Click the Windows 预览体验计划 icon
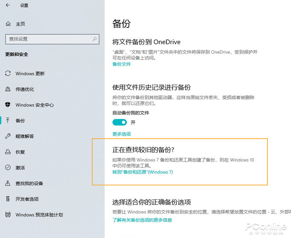 coord(7,215)
